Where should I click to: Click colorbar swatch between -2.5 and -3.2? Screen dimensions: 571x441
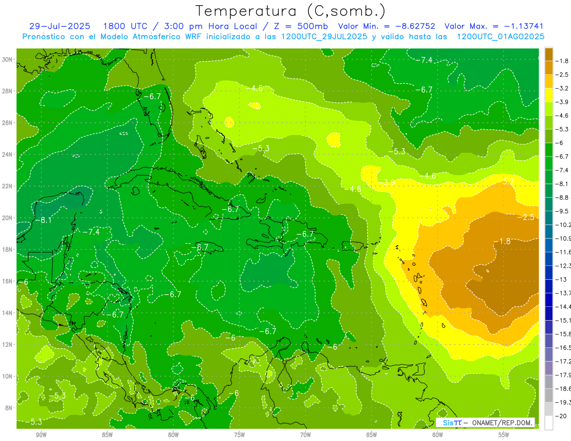tap(549, 81)
